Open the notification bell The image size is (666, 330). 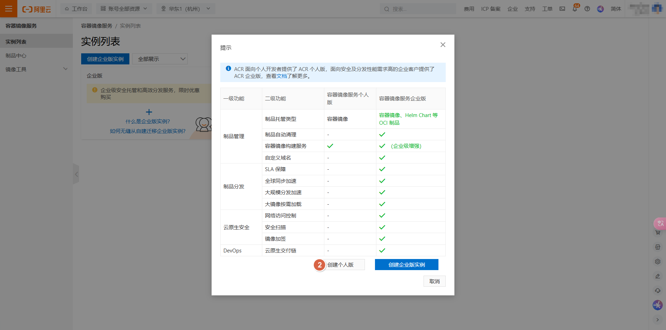pyautogui.click(x=575, y=9)
